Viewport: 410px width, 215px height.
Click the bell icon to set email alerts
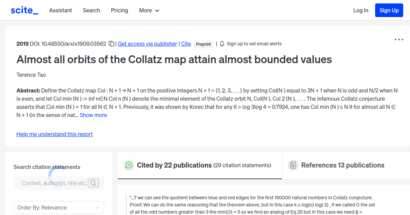(x=222, y=44)
